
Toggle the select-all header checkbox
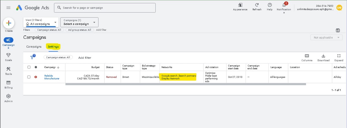click(x=29, y=67)
